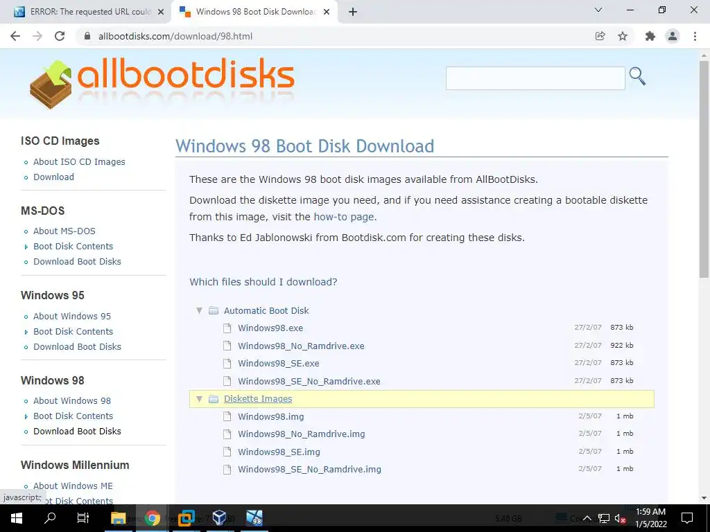Download Windows98_SE_No_Ramdrive.exe
The width and height of the screenshot is (710, 532).
point(309,382)
